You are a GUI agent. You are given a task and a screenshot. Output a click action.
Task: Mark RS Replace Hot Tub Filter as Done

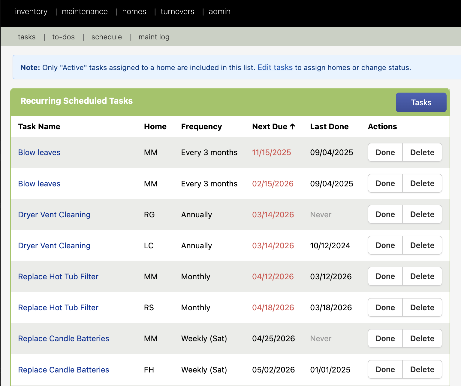385,308
